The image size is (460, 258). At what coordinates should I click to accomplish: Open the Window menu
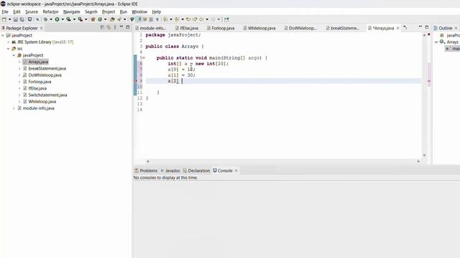[139, 11]
